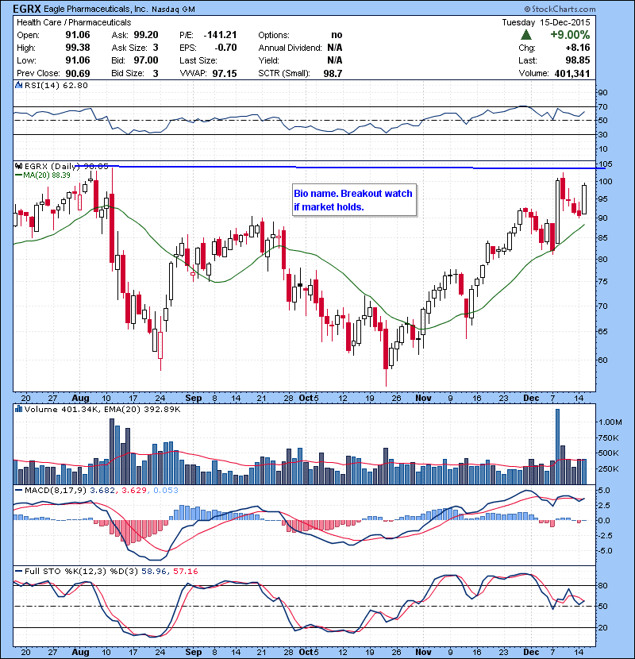Image resolution: width=635 pixels, height=659 pixels.
Task: Click the Nov label on the price chart axis
Action: pyautogui.click(x=423, y=398)
